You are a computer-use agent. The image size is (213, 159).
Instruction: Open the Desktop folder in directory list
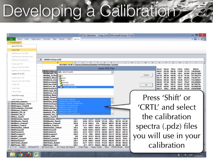[x=65, y=82]
